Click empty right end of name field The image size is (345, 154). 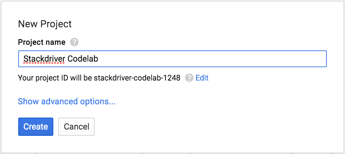(x=280, y=59)
